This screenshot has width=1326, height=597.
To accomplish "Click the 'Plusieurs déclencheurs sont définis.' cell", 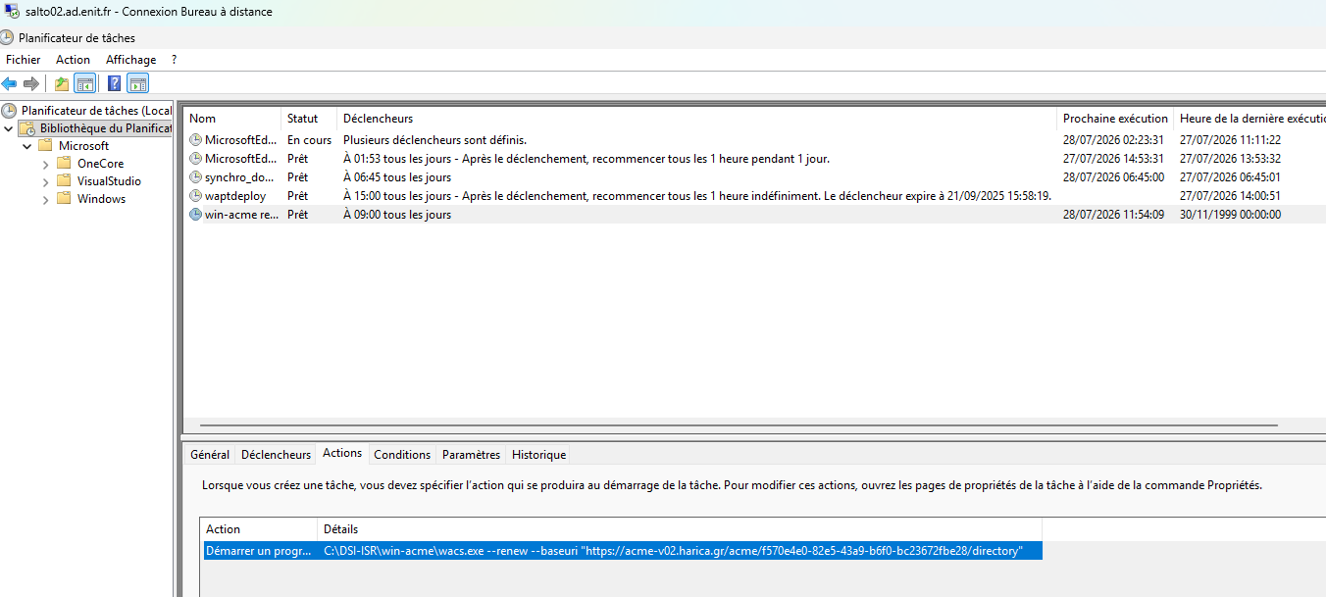I will [x=434, y=140].
